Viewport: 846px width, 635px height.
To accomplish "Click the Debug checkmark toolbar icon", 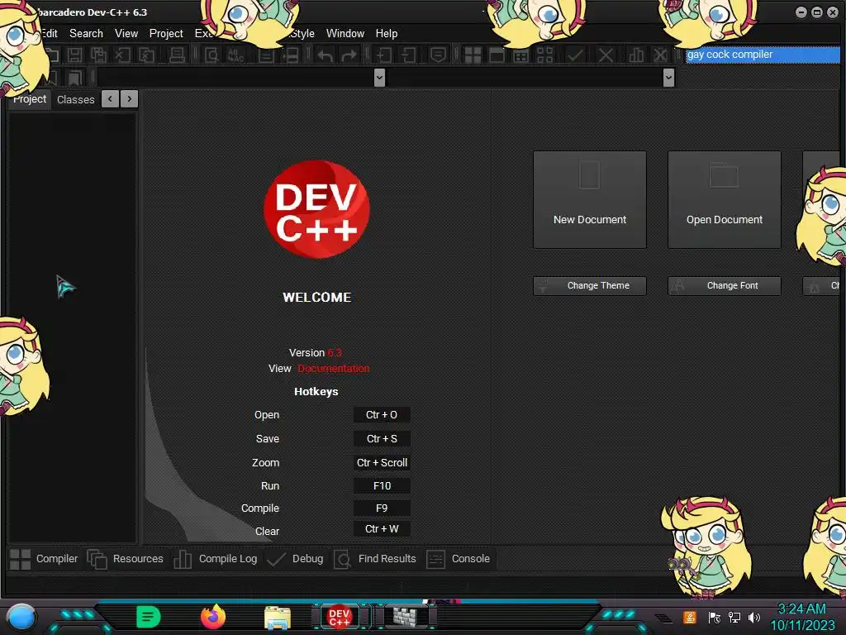I will coord(575,55).
